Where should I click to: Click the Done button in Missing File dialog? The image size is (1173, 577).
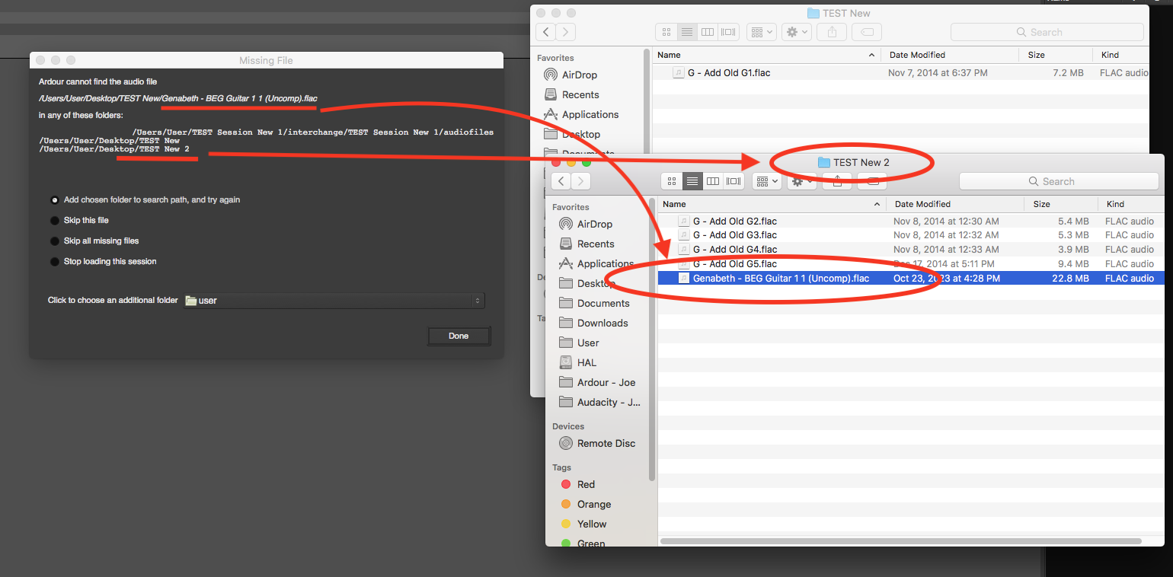click(459, 336)
